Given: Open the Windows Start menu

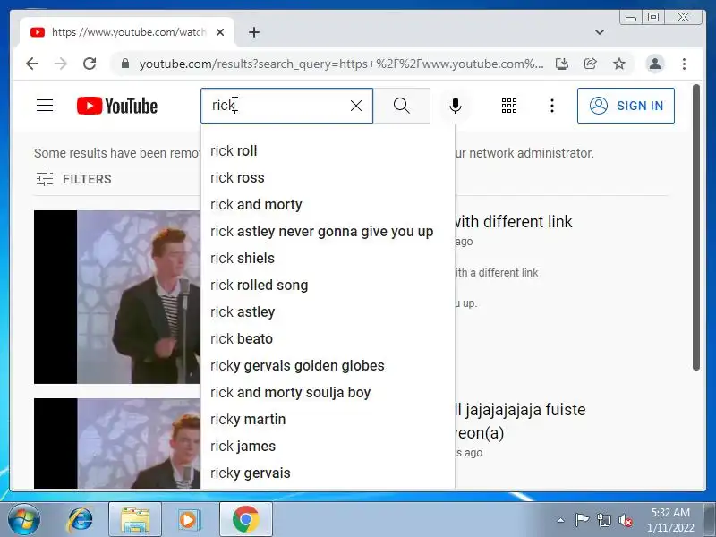Looking at the screenshot, I should click(24, 519).
